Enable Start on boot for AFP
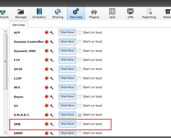Image resolution: width=171 pixels, height=138 pixels. coord(79,32)
